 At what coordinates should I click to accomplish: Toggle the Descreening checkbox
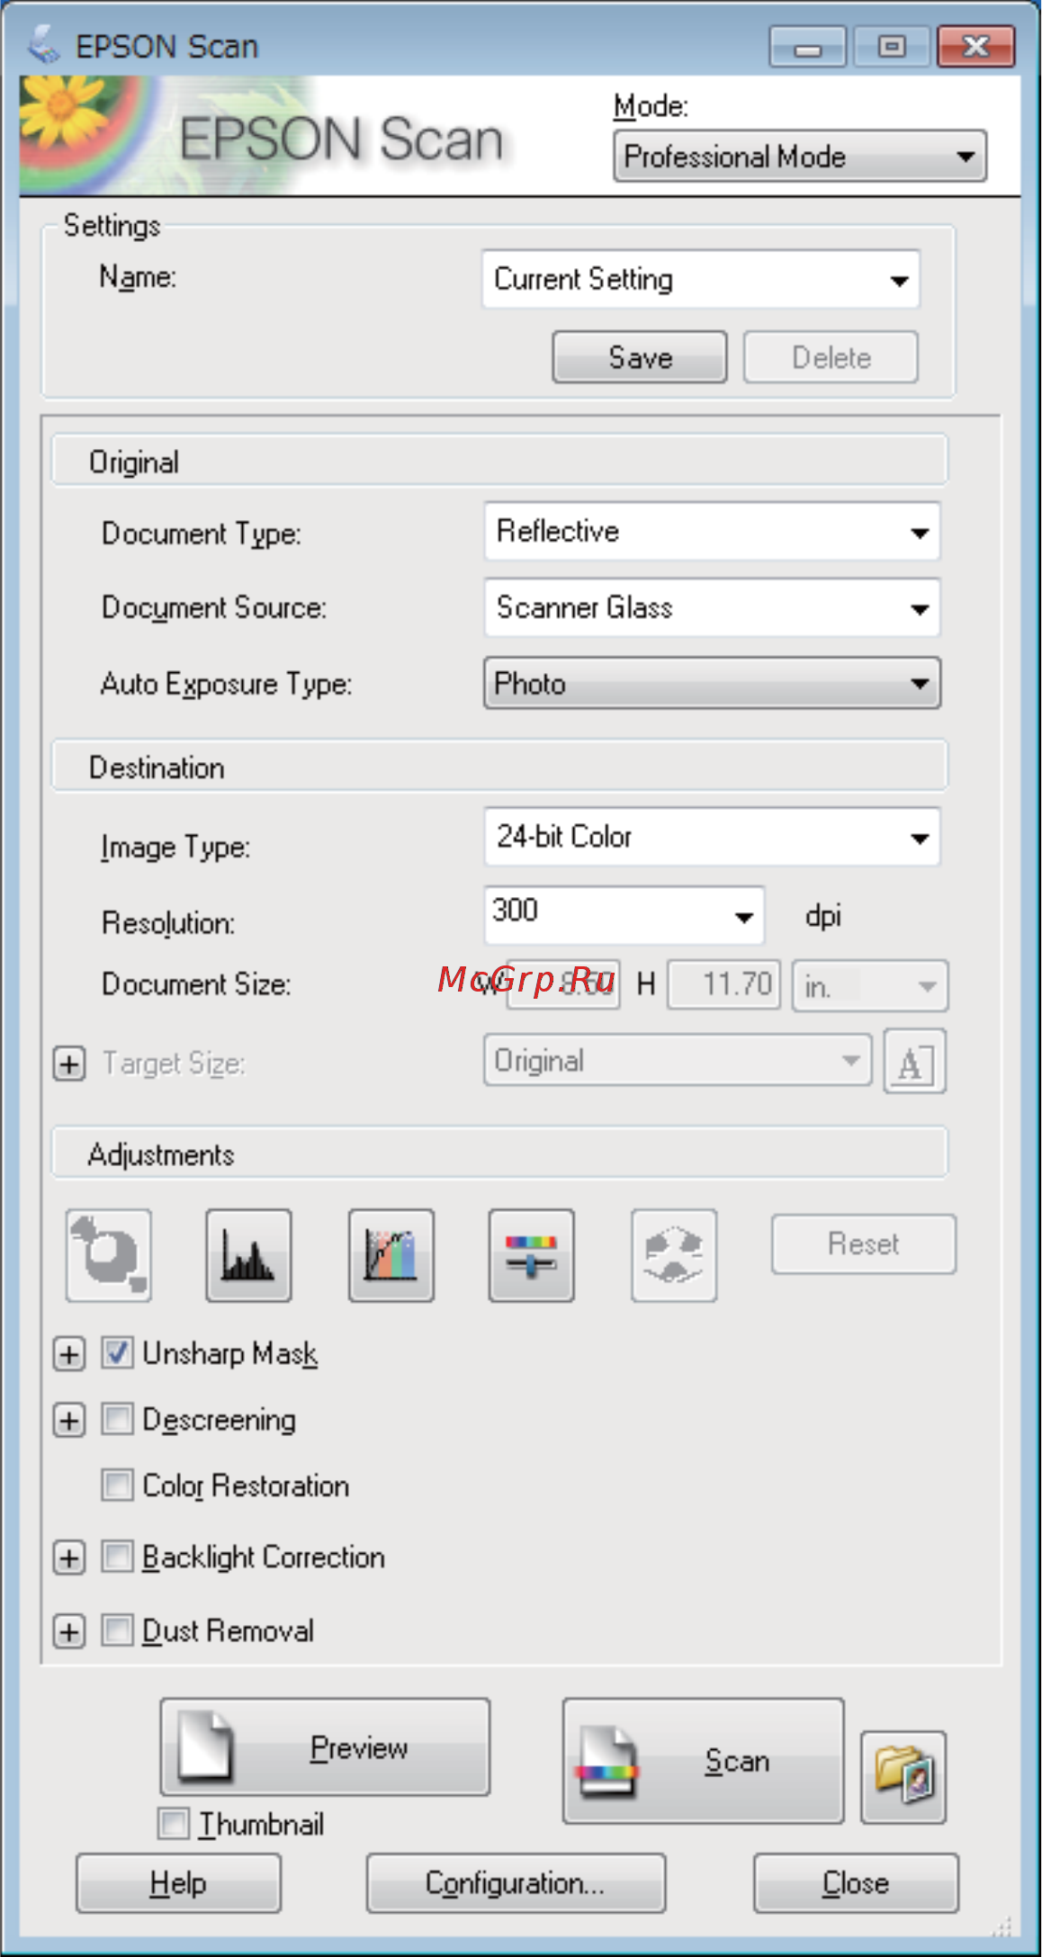click(x=117, y=1419)
